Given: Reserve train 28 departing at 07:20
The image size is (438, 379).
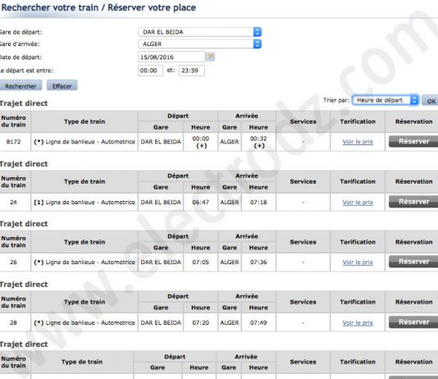Looking at the screenshot, I should pos(413,322).
